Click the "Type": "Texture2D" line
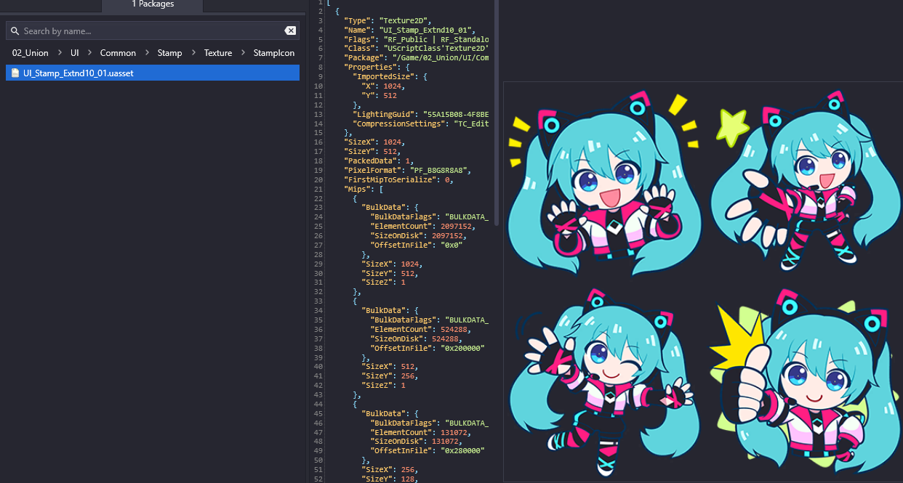 388,20
